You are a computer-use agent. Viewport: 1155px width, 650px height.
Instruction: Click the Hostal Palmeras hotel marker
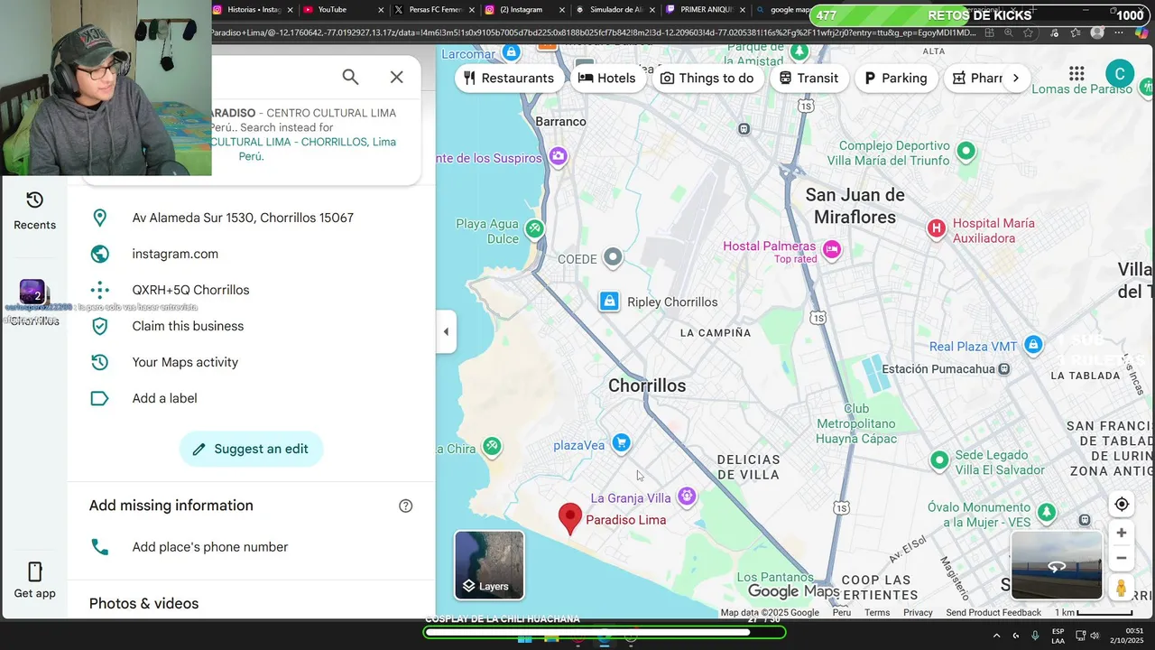pos(832,248)
